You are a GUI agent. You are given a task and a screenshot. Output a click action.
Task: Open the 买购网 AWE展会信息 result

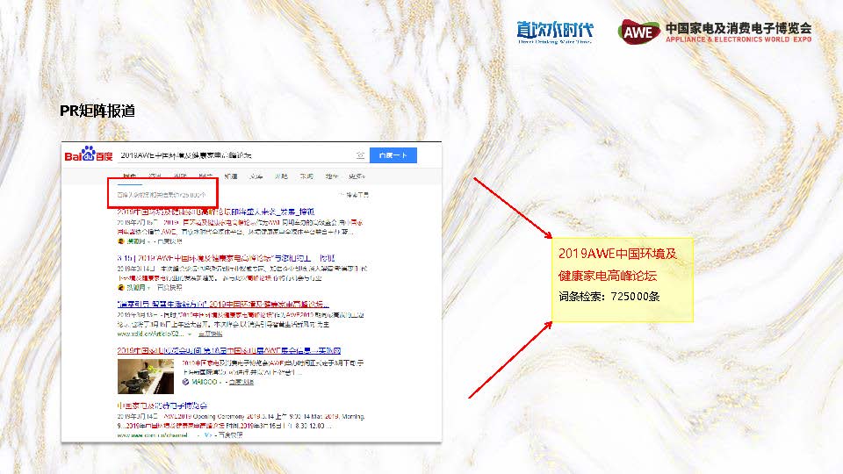[229, 350]
